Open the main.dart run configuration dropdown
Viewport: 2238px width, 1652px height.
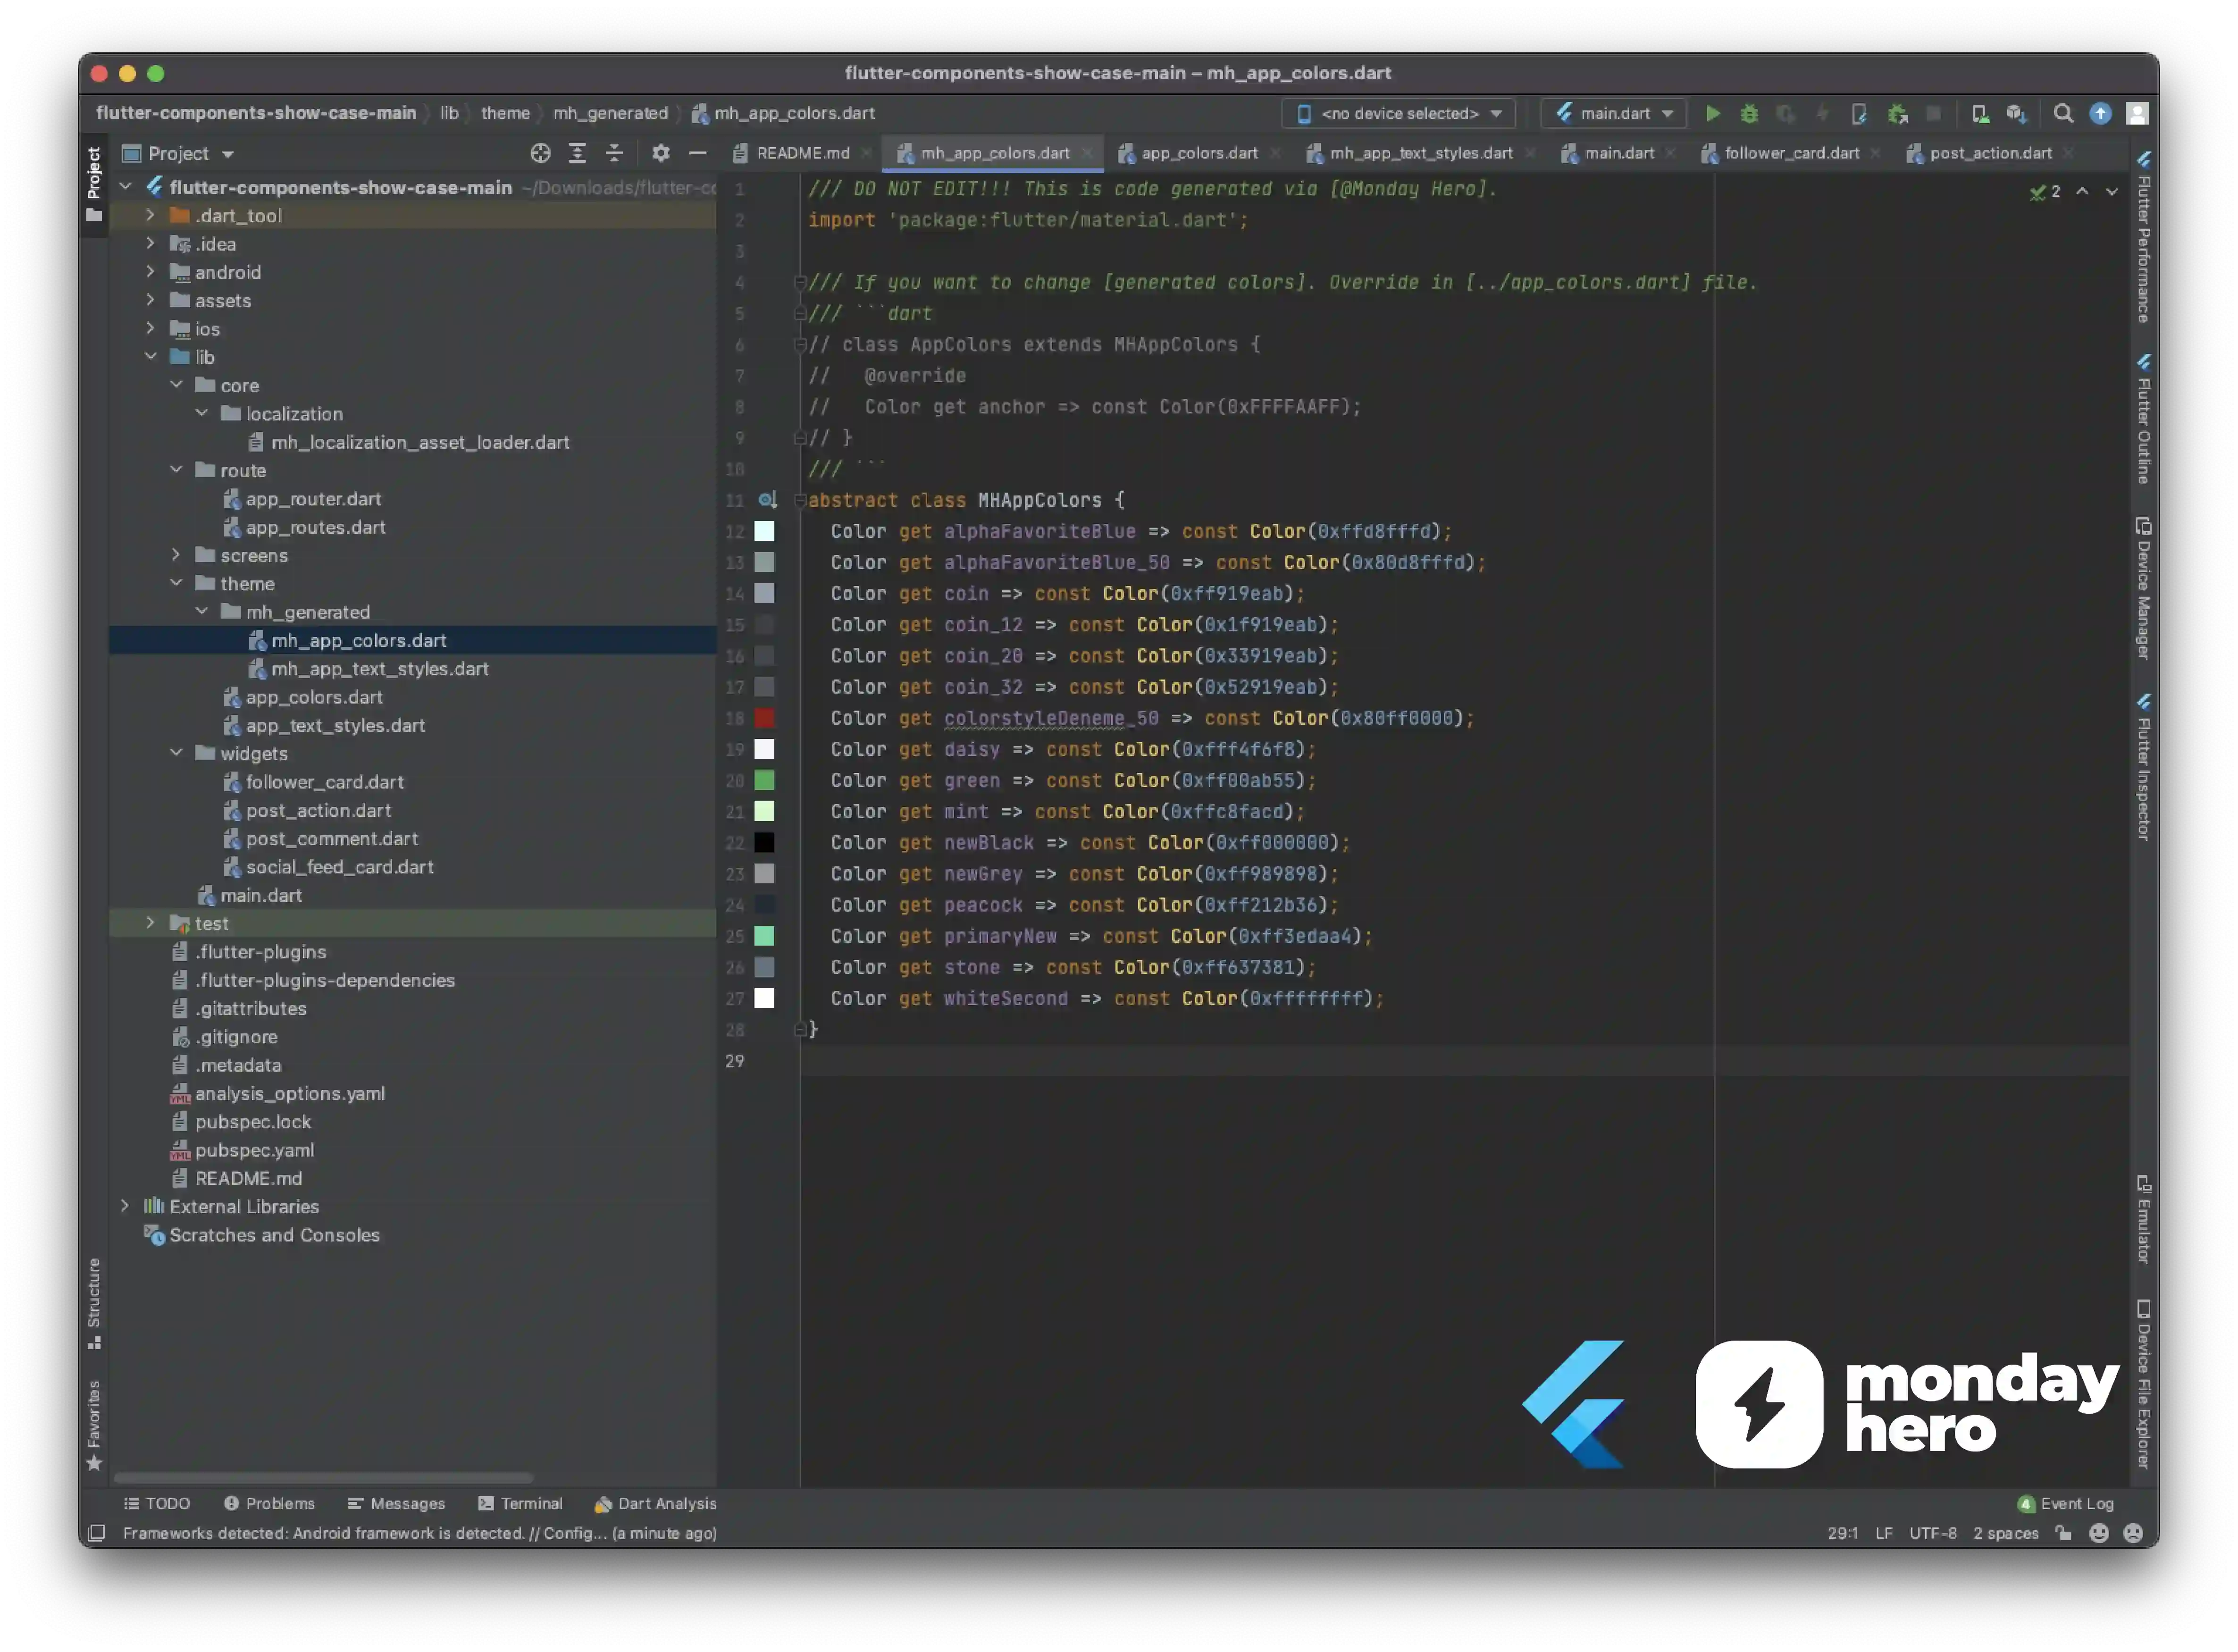click(x=1614, y=114)
